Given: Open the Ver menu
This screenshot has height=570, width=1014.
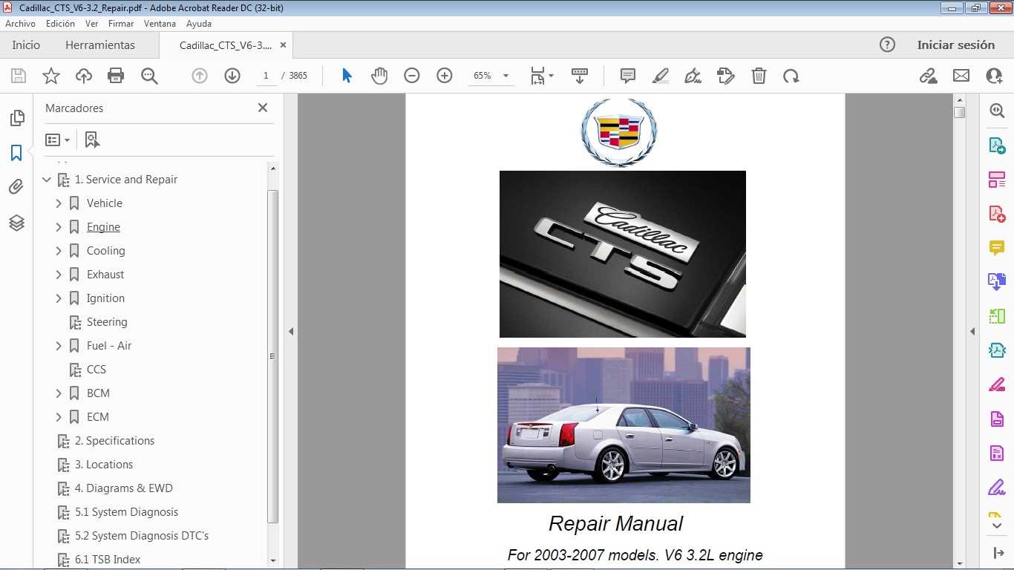Looking at the screenshot, I should (91, 24).
